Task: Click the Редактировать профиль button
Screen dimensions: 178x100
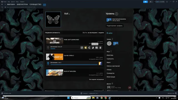Action: click(115, 26)
